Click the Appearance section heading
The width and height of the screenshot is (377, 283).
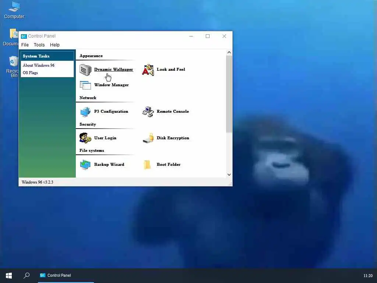[91, 56]
